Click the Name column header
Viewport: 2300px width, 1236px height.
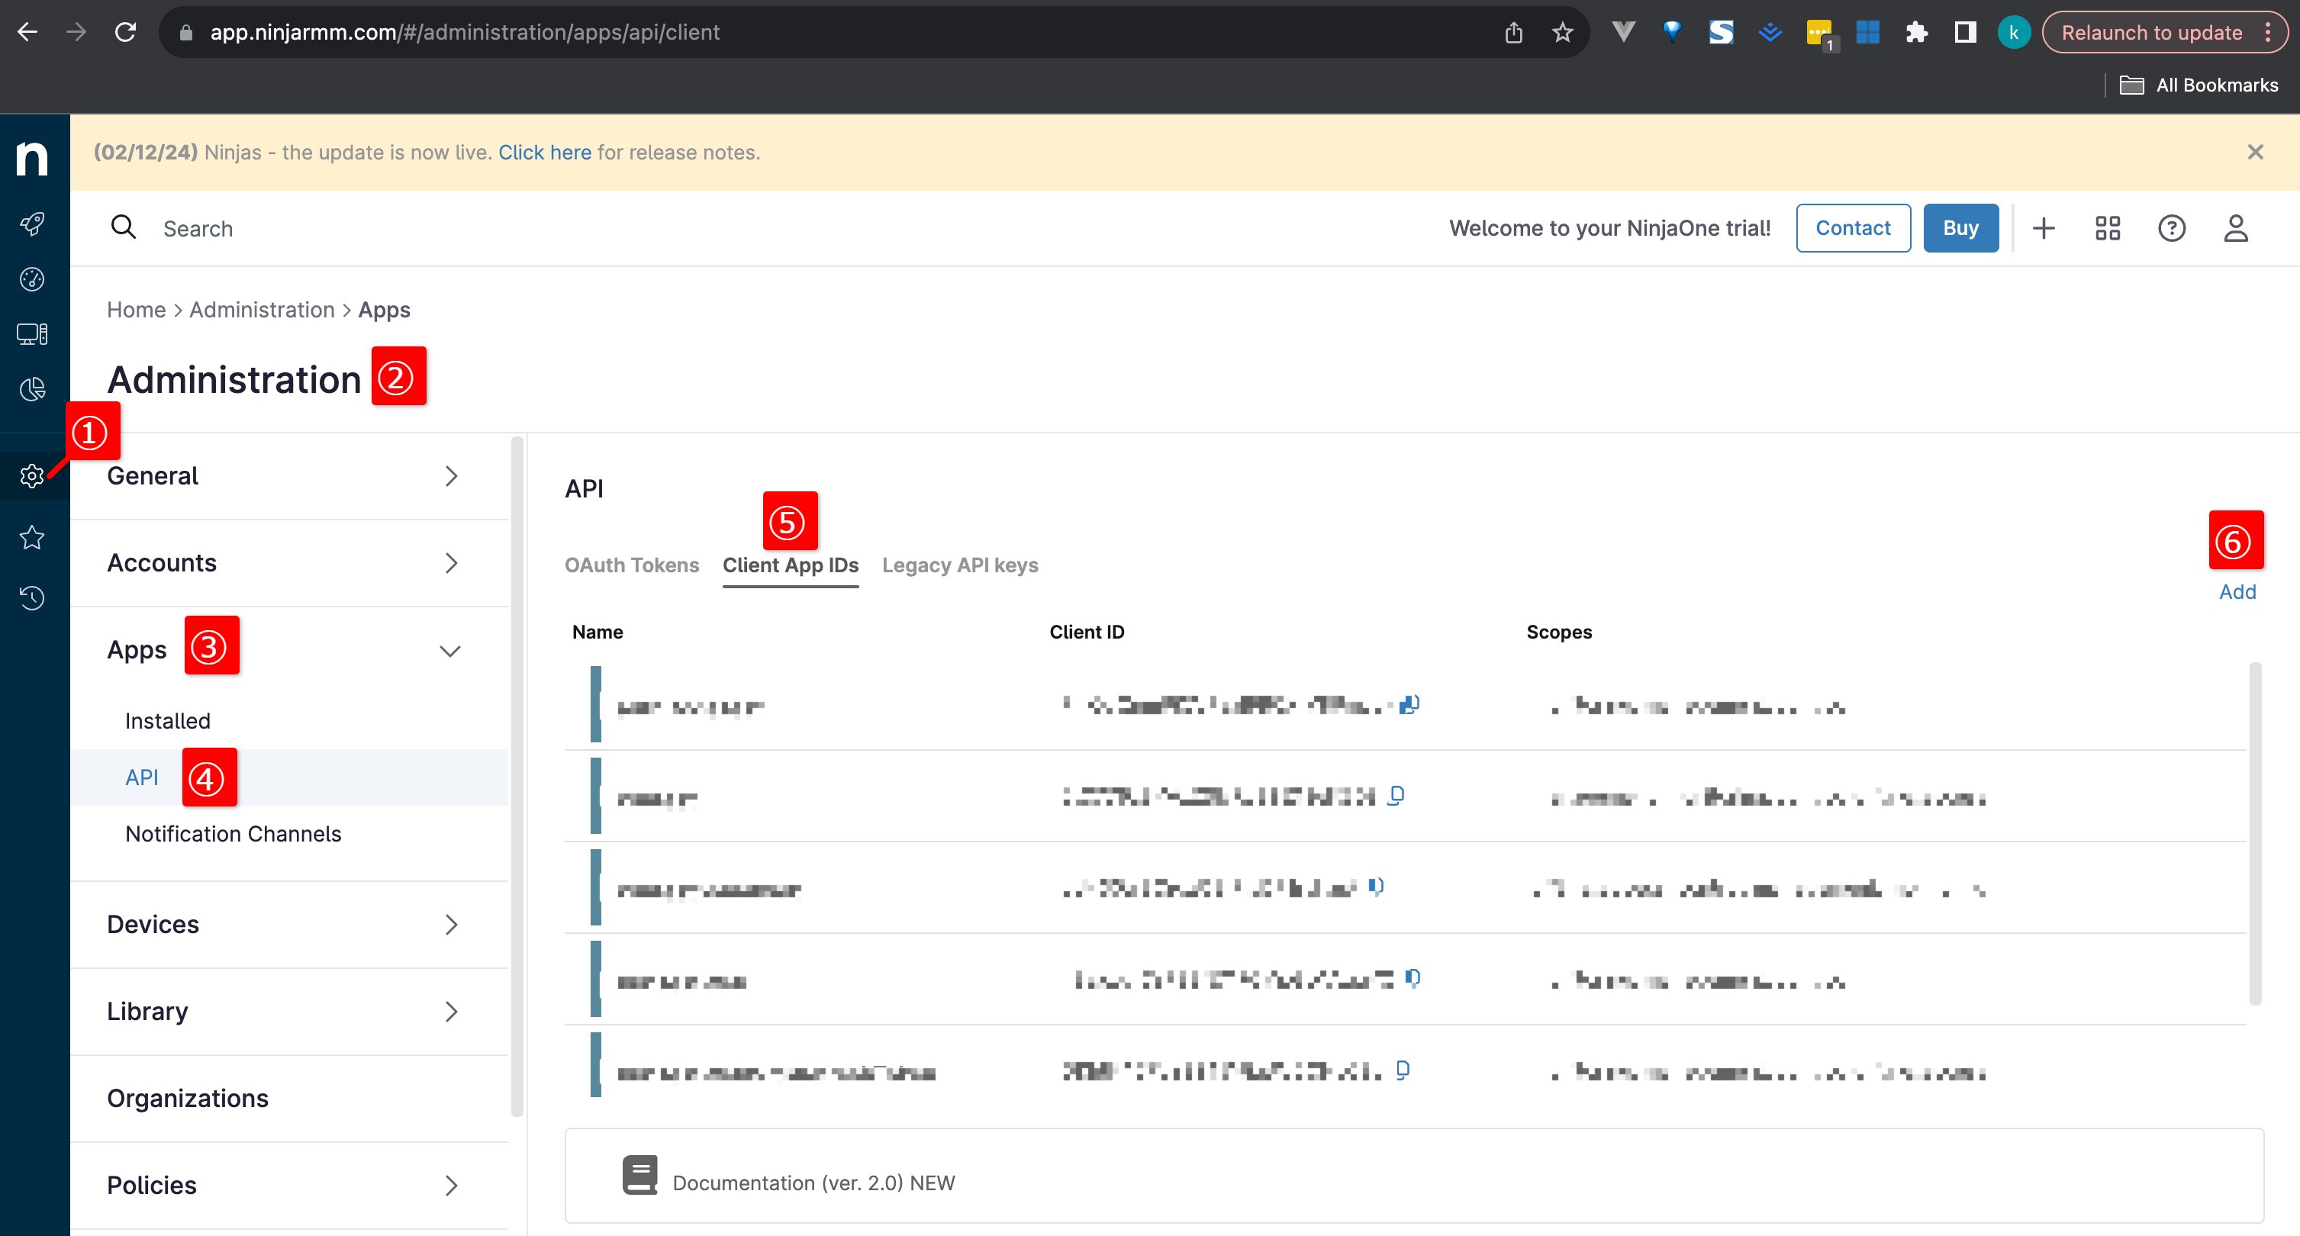coord(598,632)
